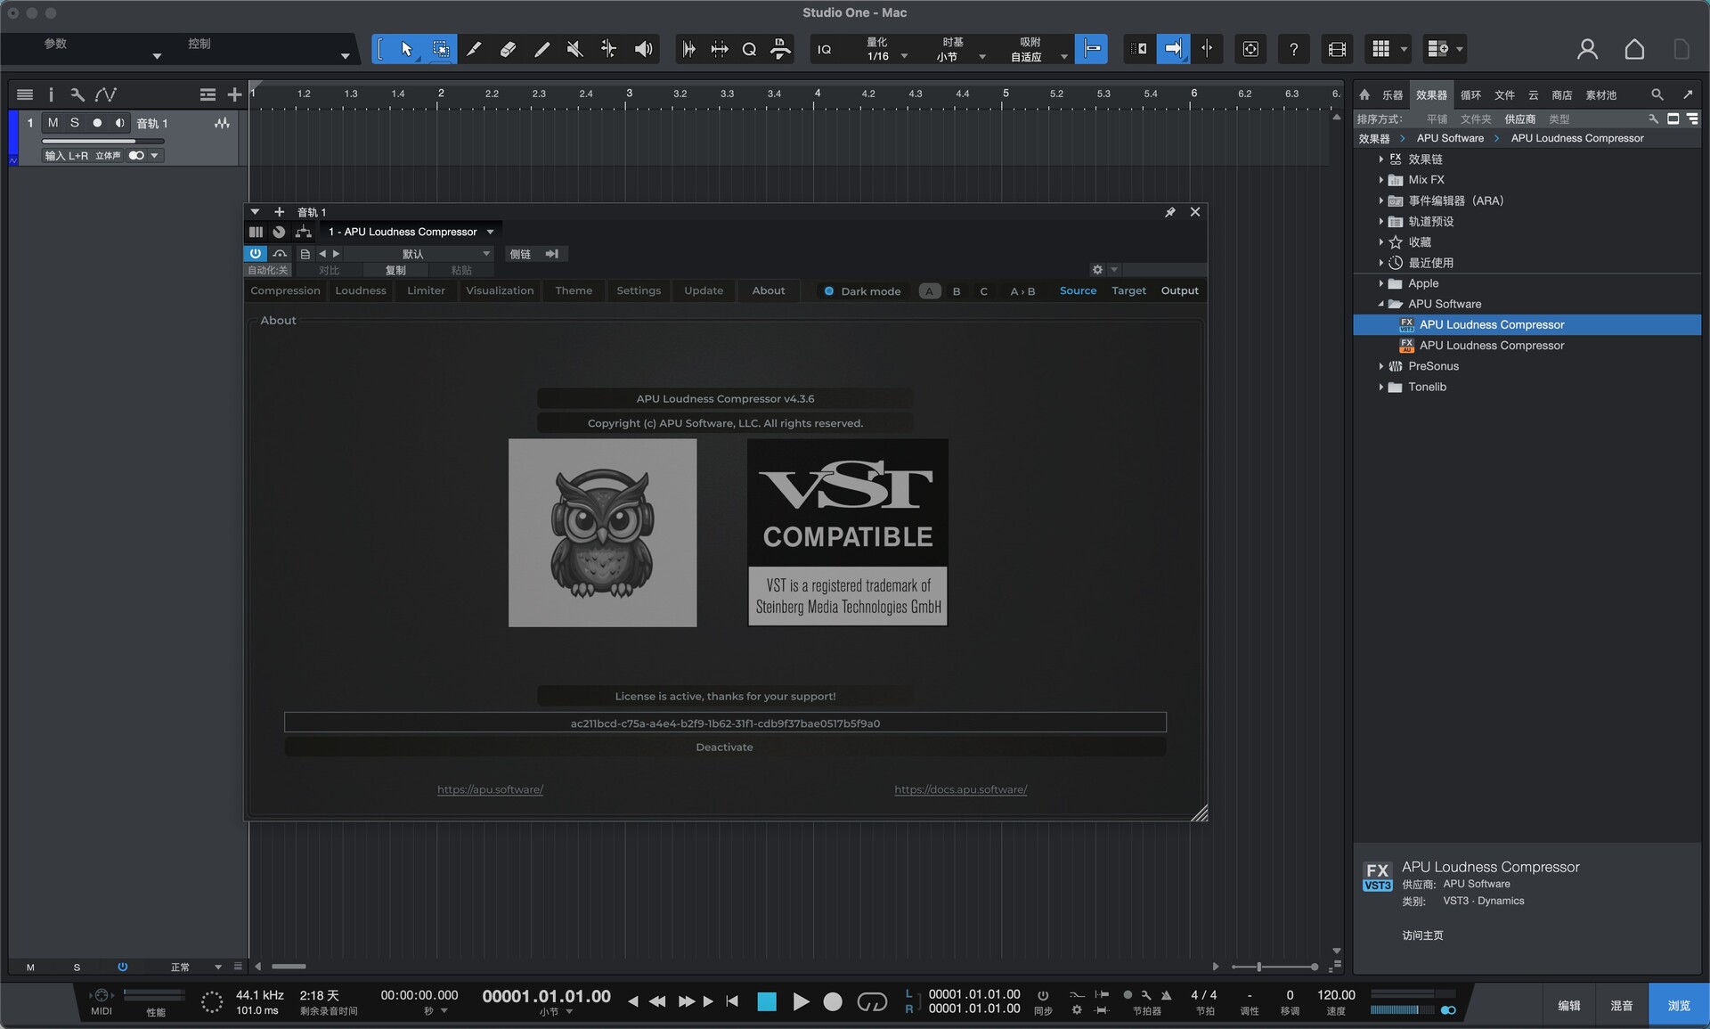
Task: Select the Bend tool
Action: coord(609,49)
